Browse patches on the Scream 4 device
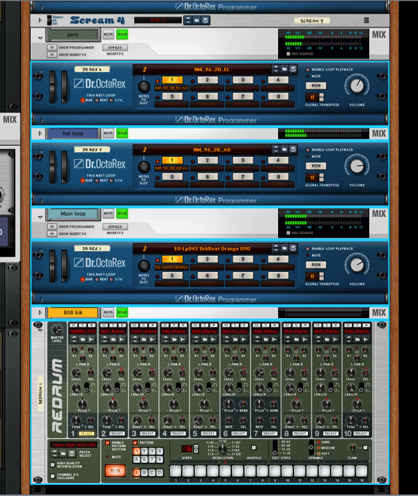This screenshot has width=418, height=496. [x=197, y=20]
